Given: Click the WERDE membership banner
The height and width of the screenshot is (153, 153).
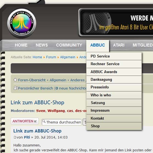Looking at the screenshot, I should pyautogui.click(x=116, y=22).
